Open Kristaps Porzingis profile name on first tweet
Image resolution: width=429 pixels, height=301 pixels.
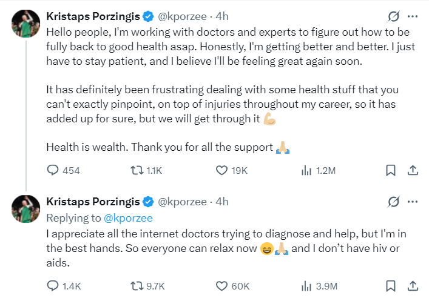click(93, 16)
